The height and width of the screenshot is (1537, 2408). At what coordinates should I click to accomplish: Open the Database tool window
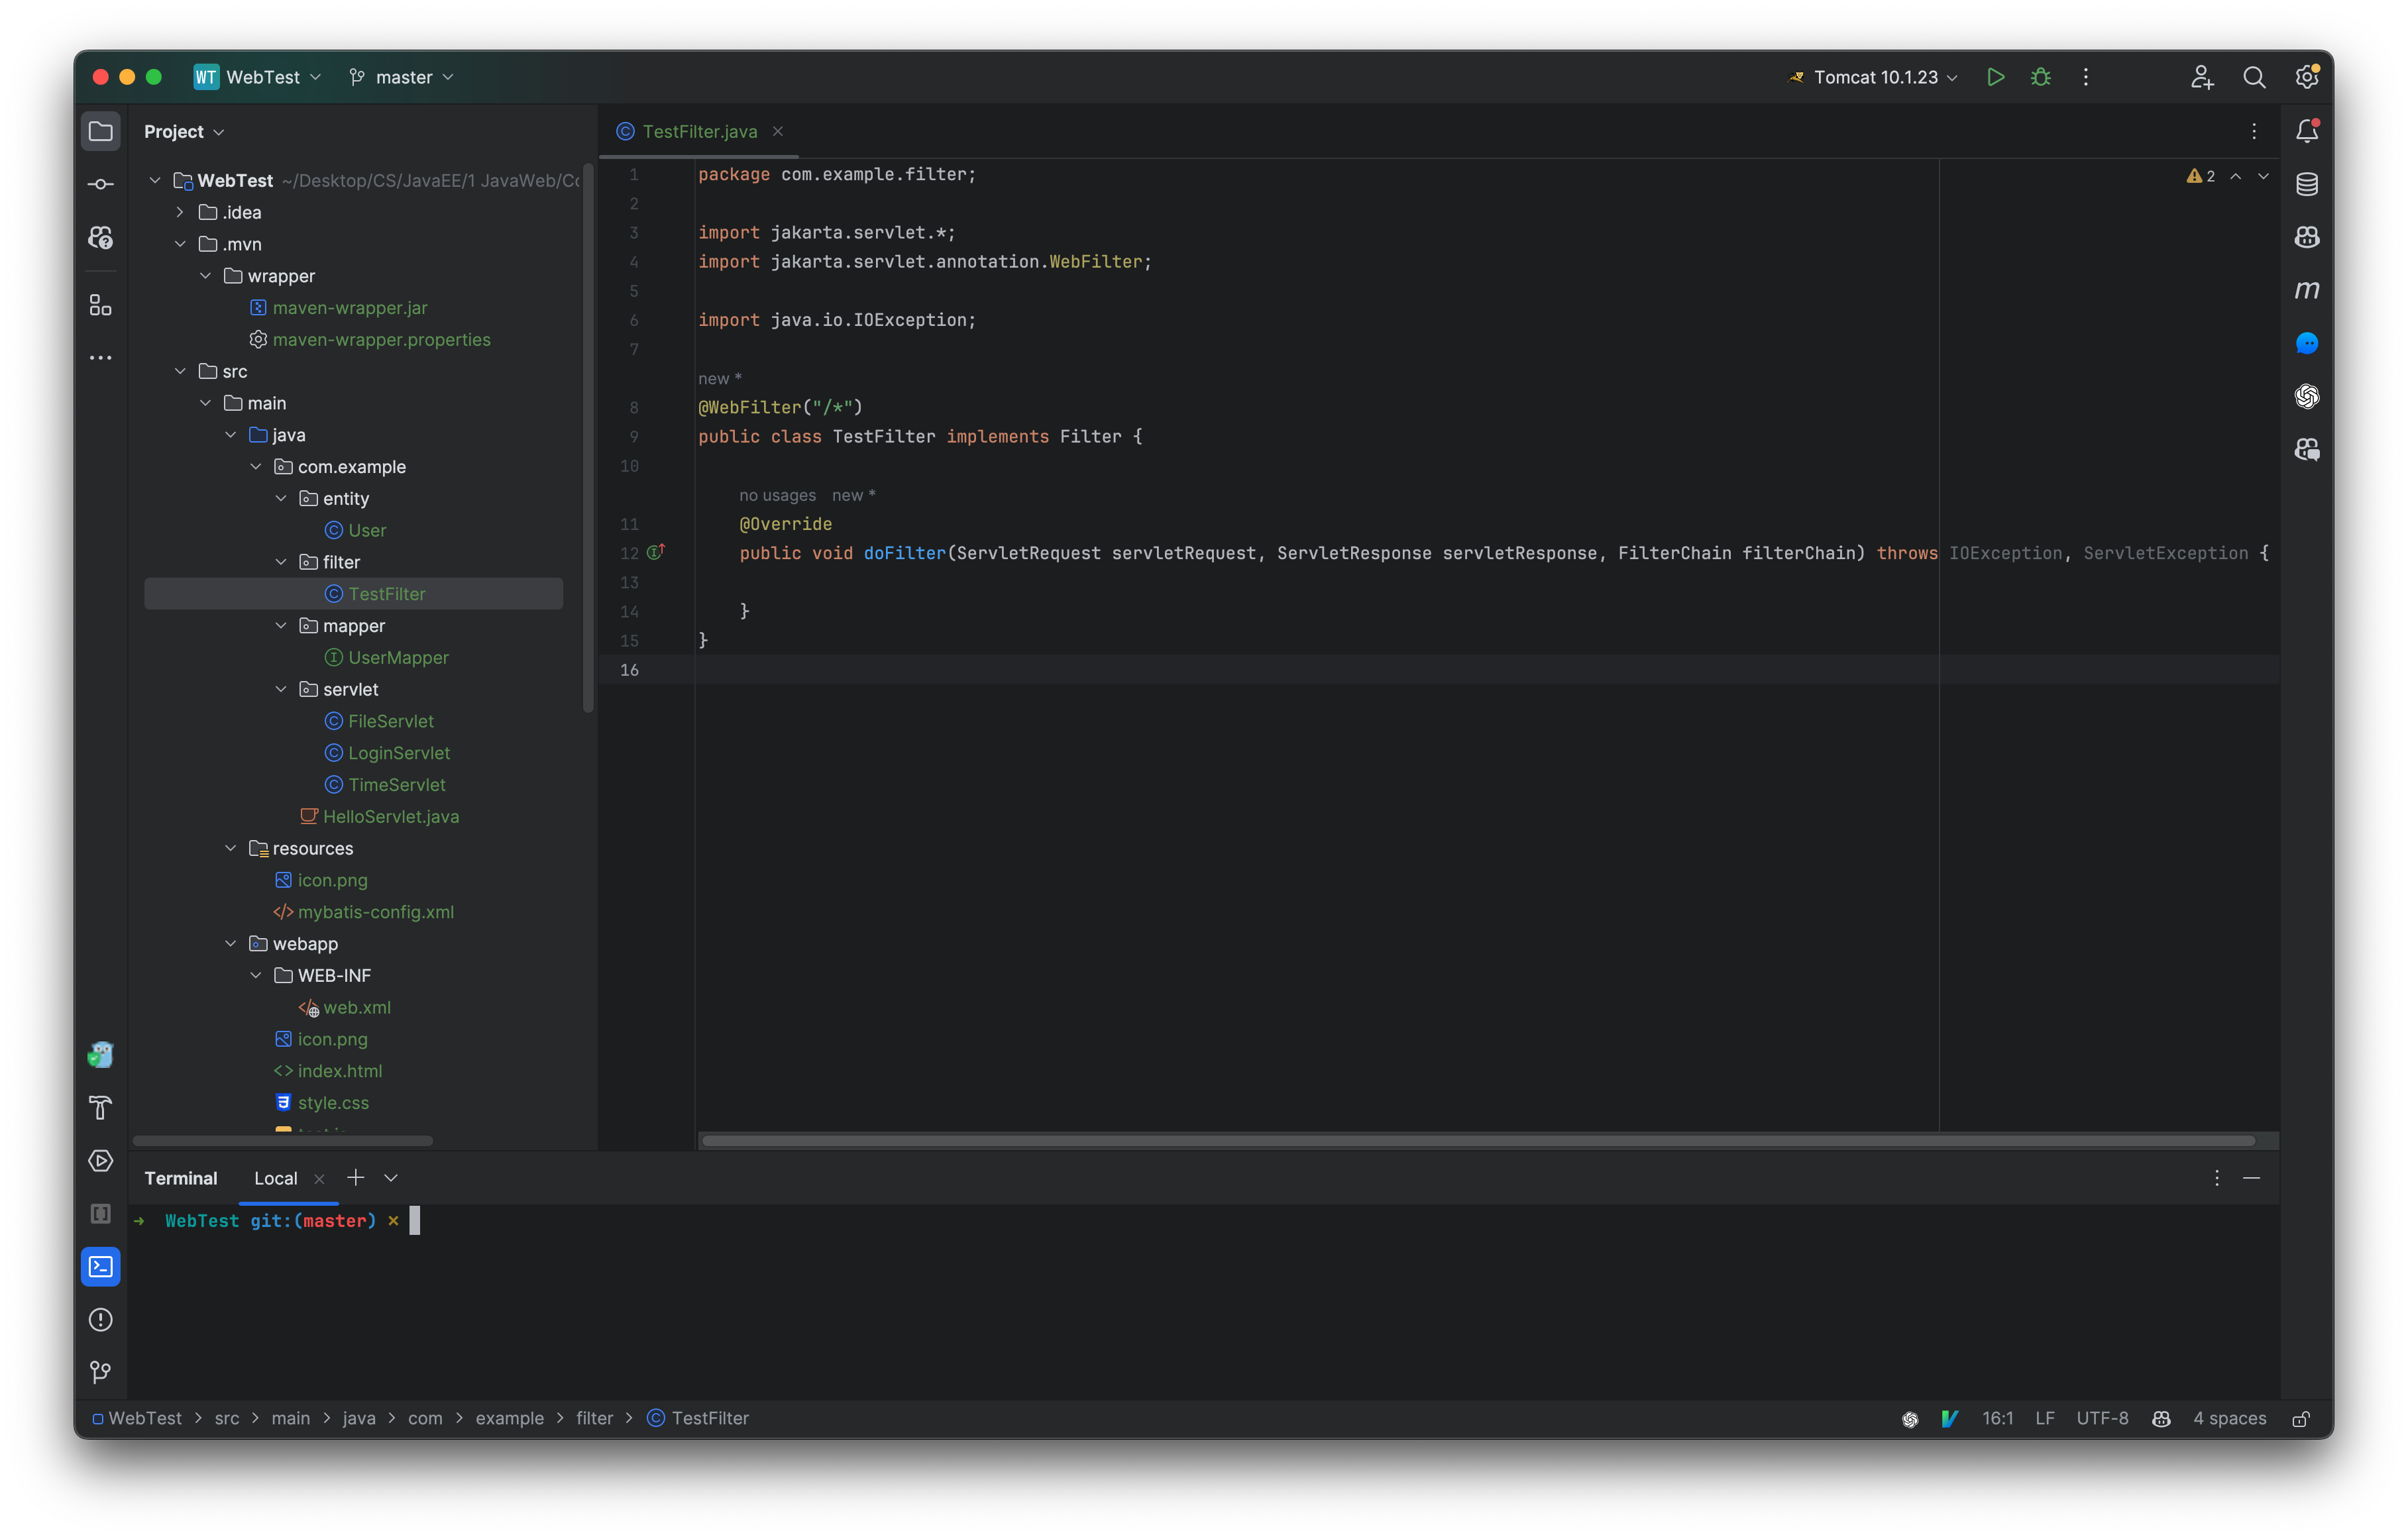(2306, 184)
